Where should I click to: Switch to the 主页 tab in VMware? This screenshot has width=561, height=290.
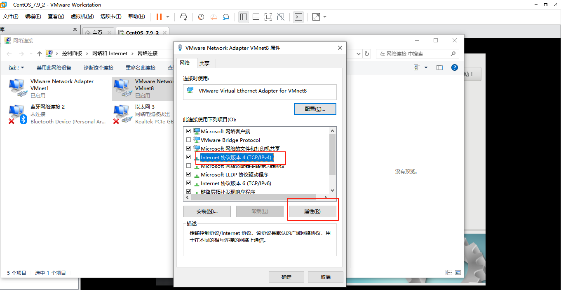tap(98, 32)
